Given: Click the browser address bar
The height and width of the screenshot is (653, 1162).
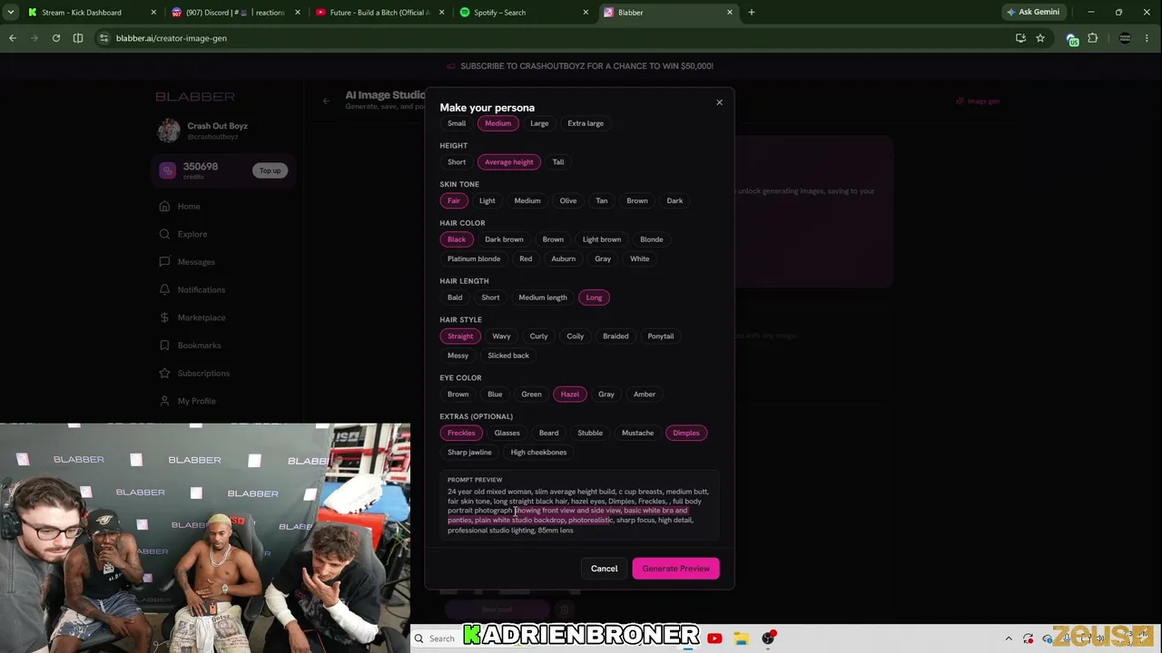Looking at the screenshot, I should (x=545, y=38).
